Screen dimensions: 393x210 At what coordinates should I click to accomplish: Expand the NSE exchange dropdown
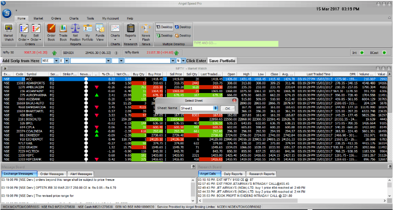56,61
